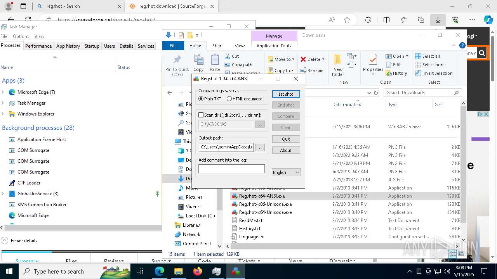
Task: Switch to large icons view in Explorer
Action: point(461,254)
